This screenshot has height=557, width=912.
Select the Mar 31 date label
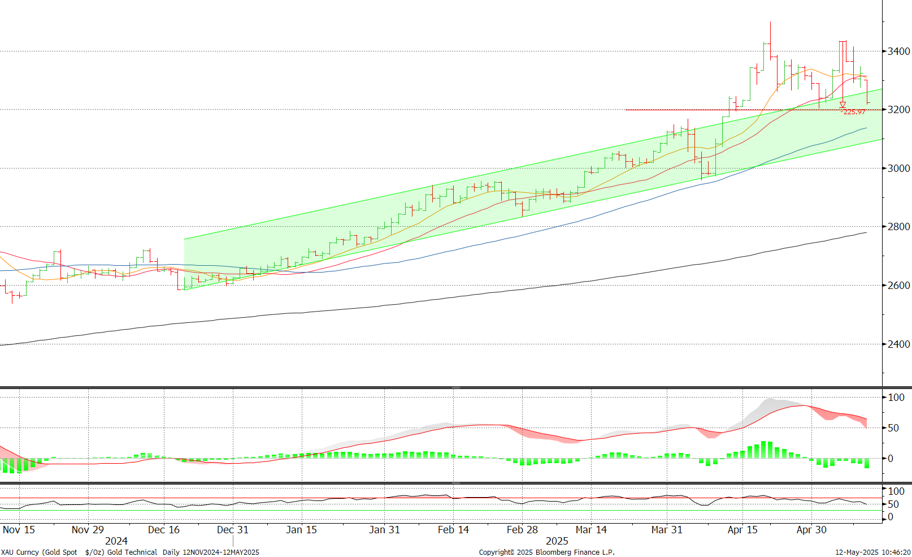(667, 530)
